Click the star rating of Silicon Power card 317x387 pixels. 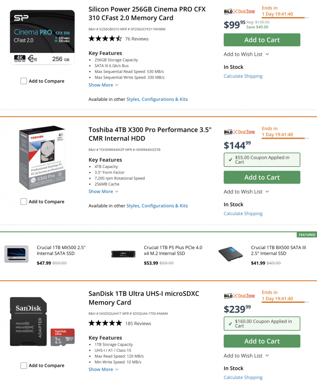coord(105,39)
